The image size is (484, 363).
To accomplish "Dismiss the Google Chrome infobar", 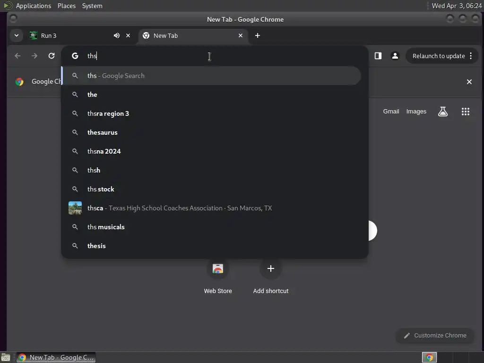I will [469, 82].
